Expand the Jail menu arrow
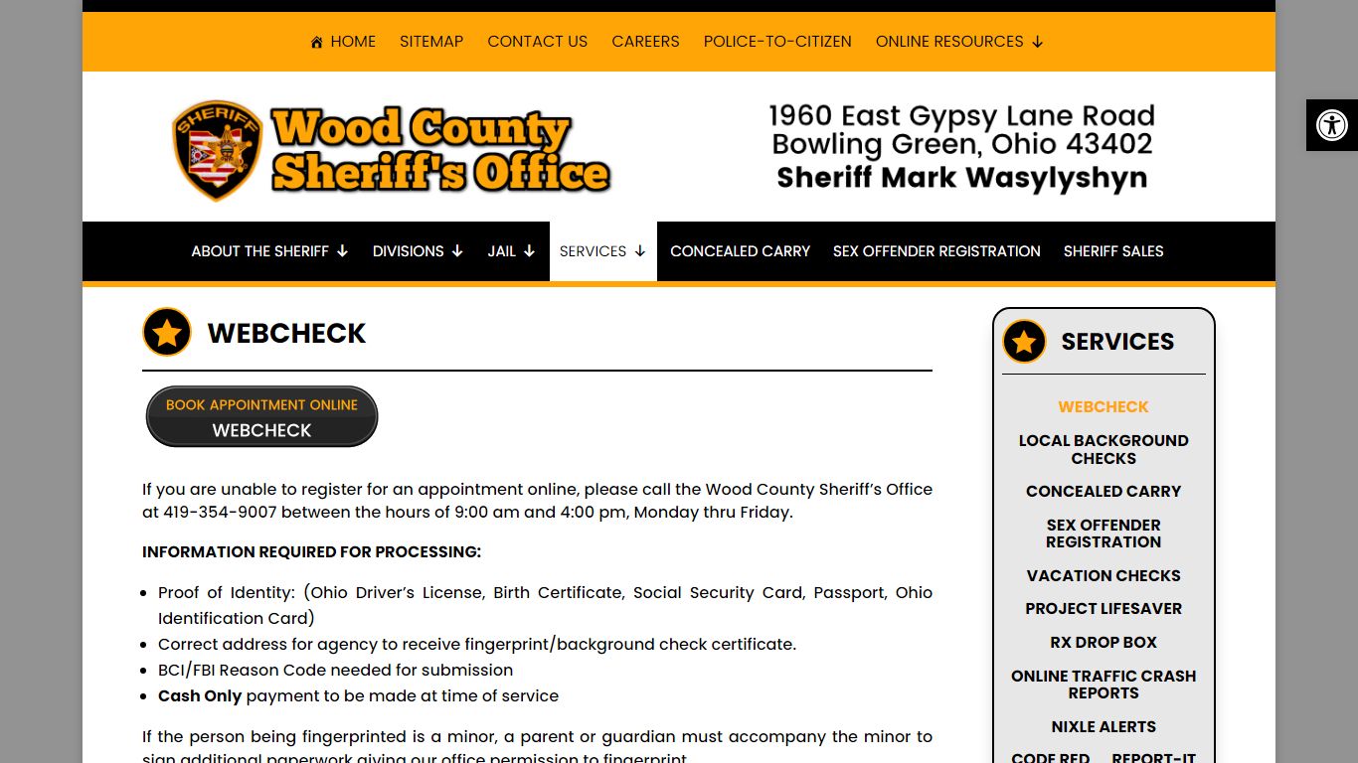 529,251
